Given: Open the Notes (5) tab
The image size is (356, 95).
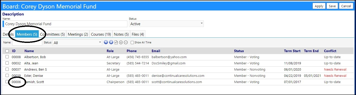Looking at the screenshot, I should [121, 34].
